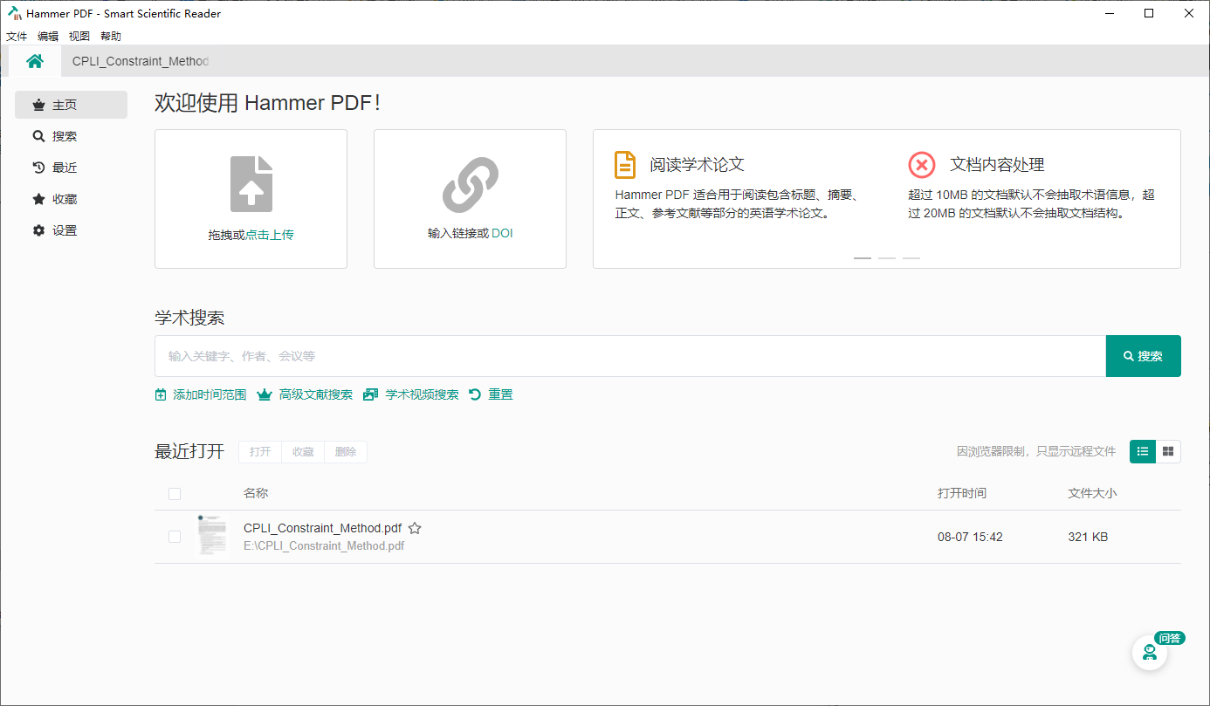Click the red X icon beside 文档内容处理
The image size is (1210, 706).
tap(922, 165)
